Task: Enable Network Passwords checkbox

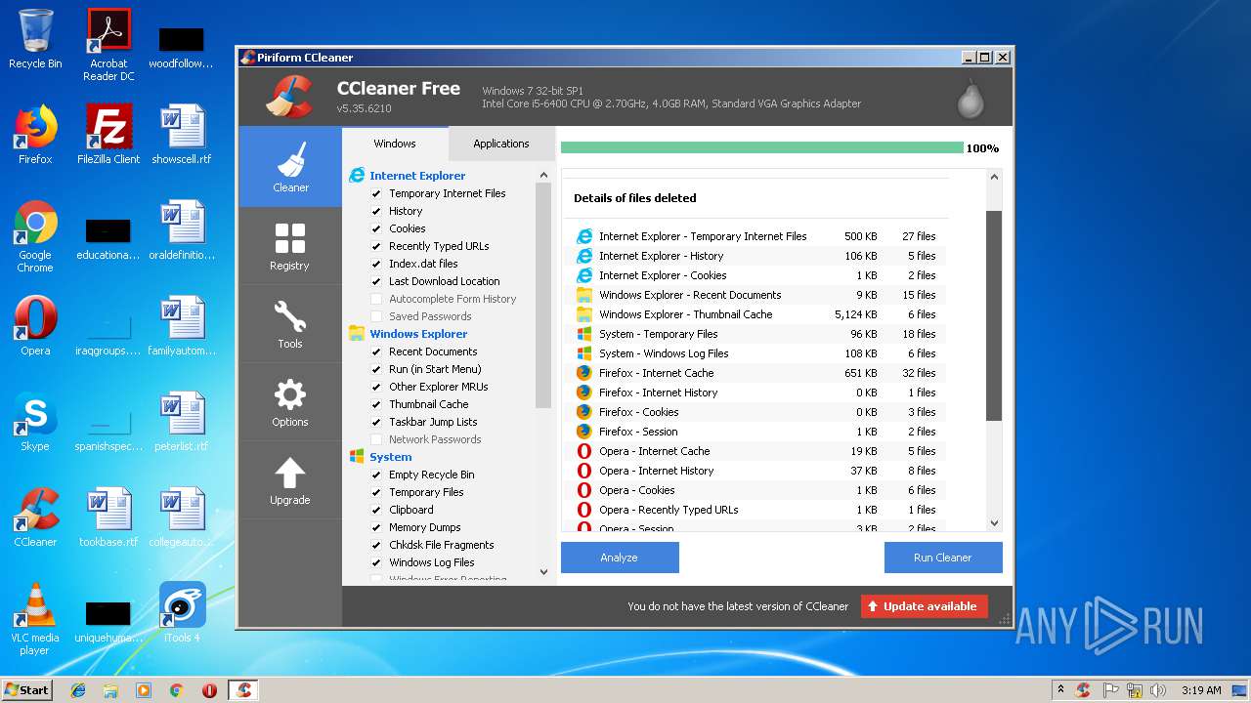Action: coord(376,439)
